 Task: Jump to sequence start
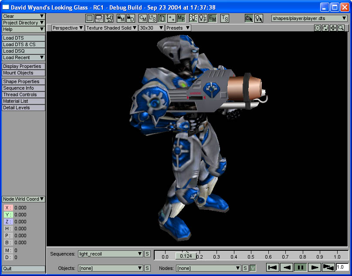point(273,267)
